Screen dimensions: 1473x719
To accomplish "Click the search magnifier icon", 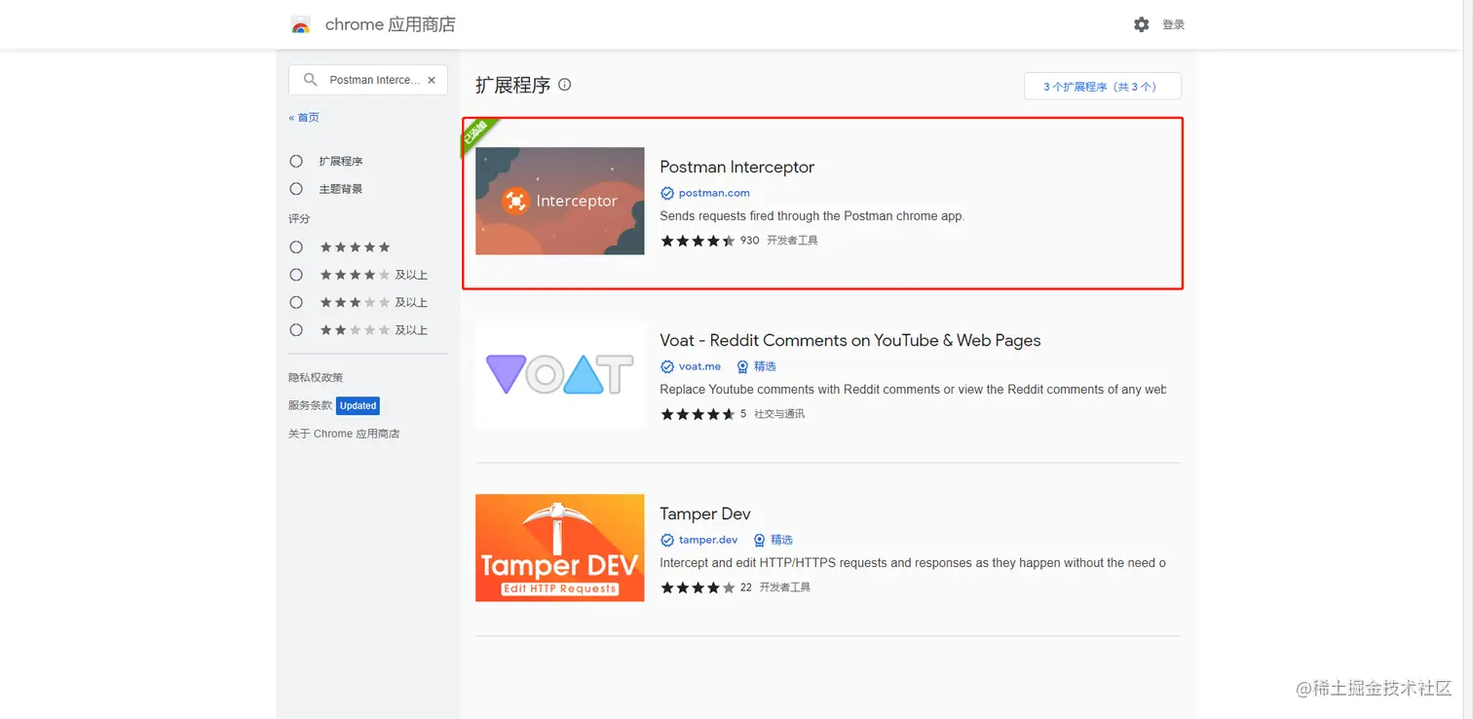I will point(310,80).
